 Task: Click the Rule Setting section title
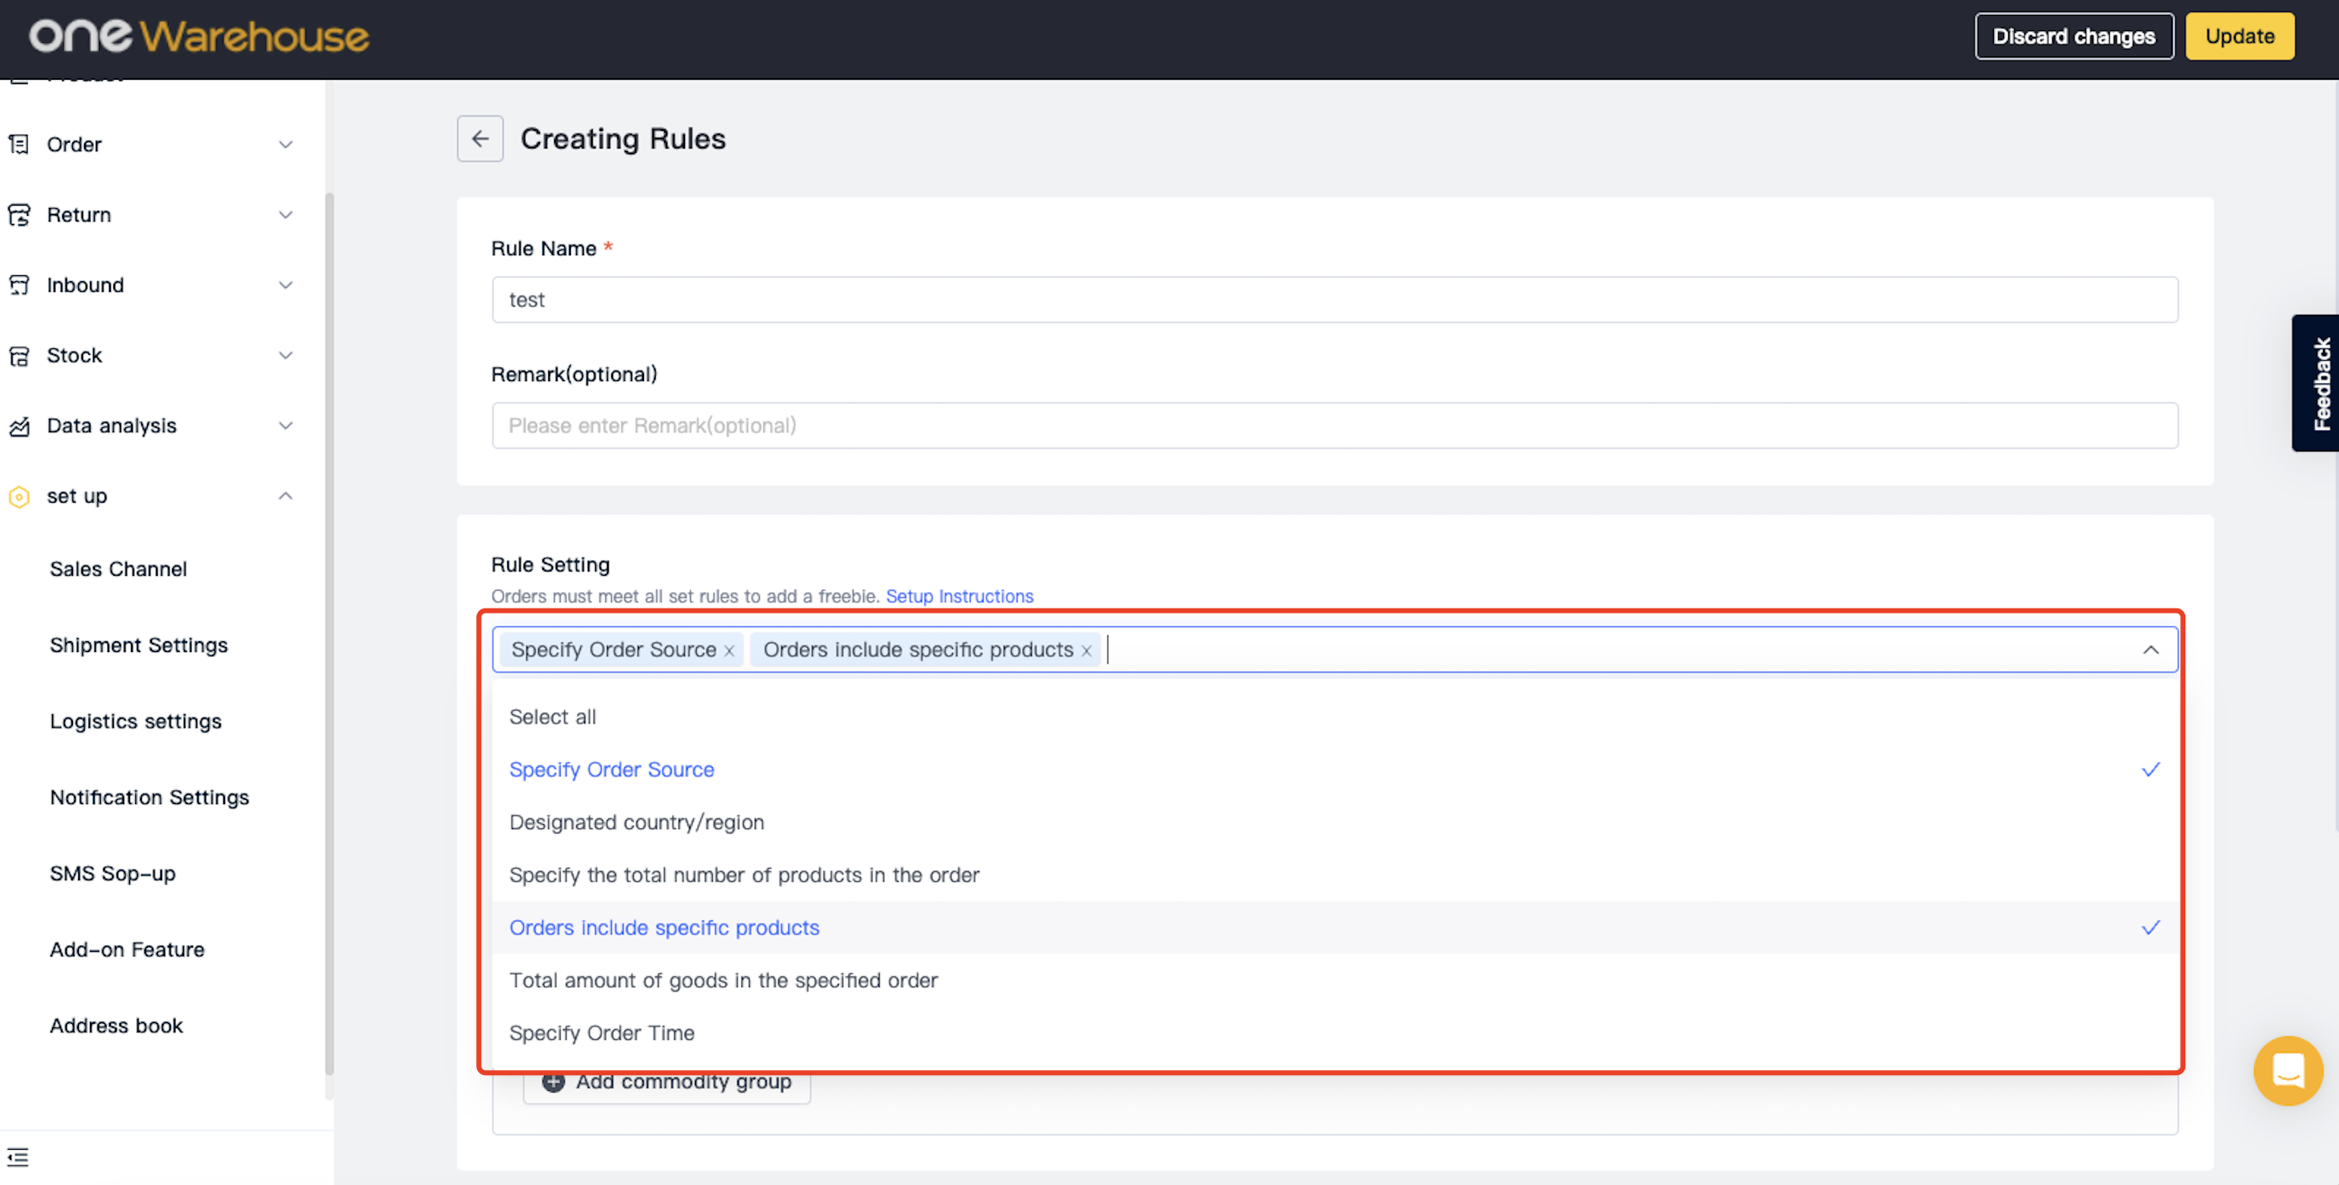[550, 564]
